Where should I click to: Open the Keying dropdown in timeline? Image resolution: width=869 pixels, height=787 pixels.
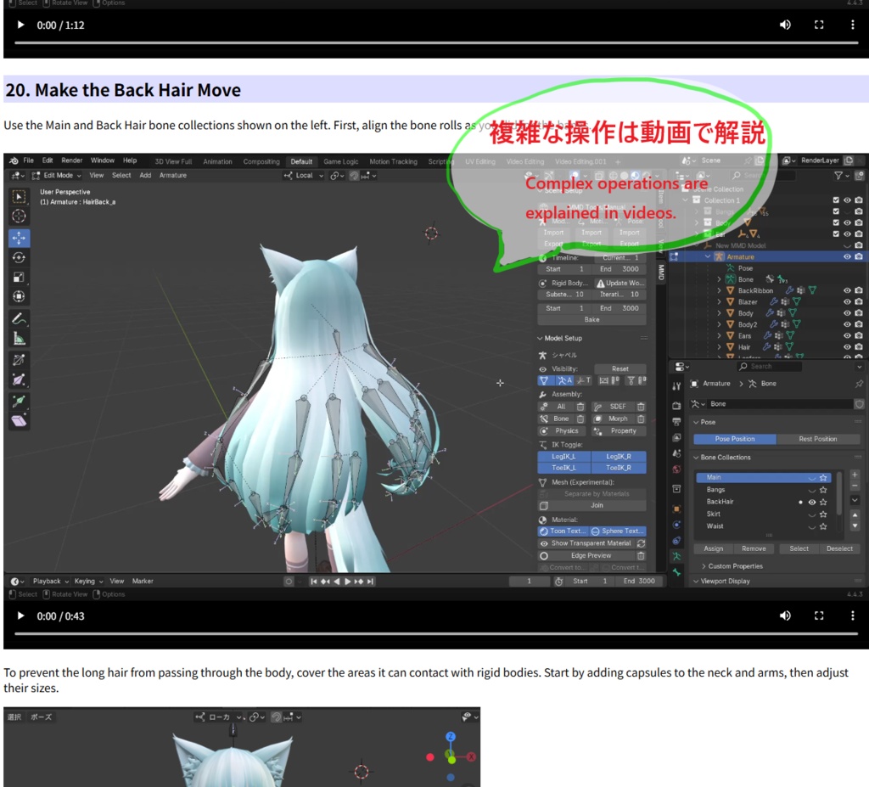tap(88, 582)
